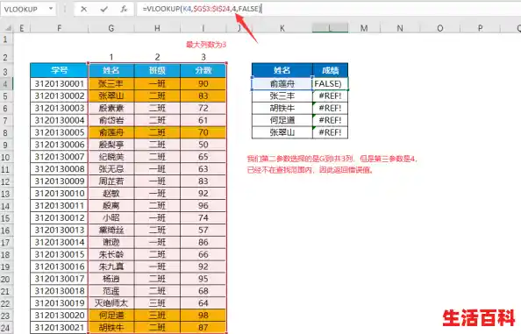Click score 87 in row 24

click(203, 328)
